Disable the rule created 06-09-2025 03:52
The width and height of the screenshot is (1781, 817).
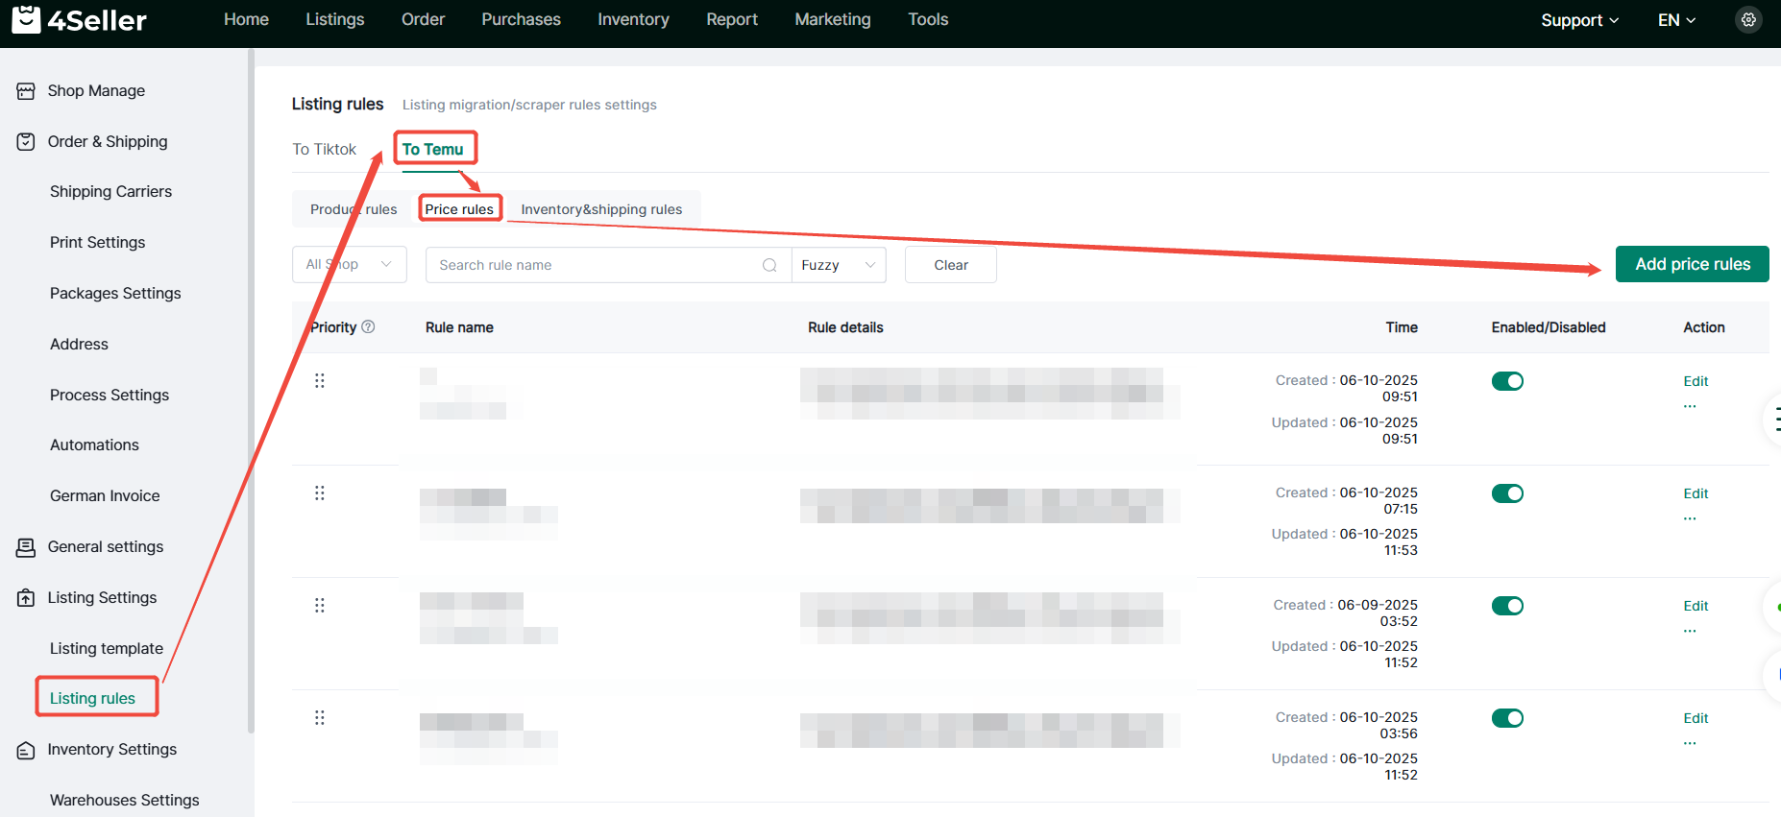tap(1507, 606)
